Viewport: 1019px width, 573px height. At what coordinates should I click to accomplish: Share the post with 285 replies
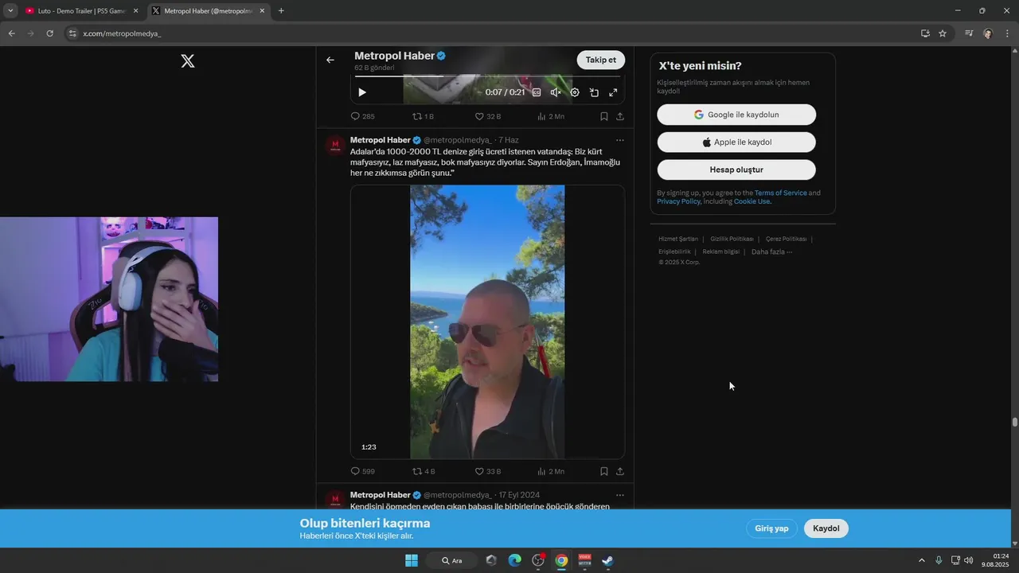point(620,116)
